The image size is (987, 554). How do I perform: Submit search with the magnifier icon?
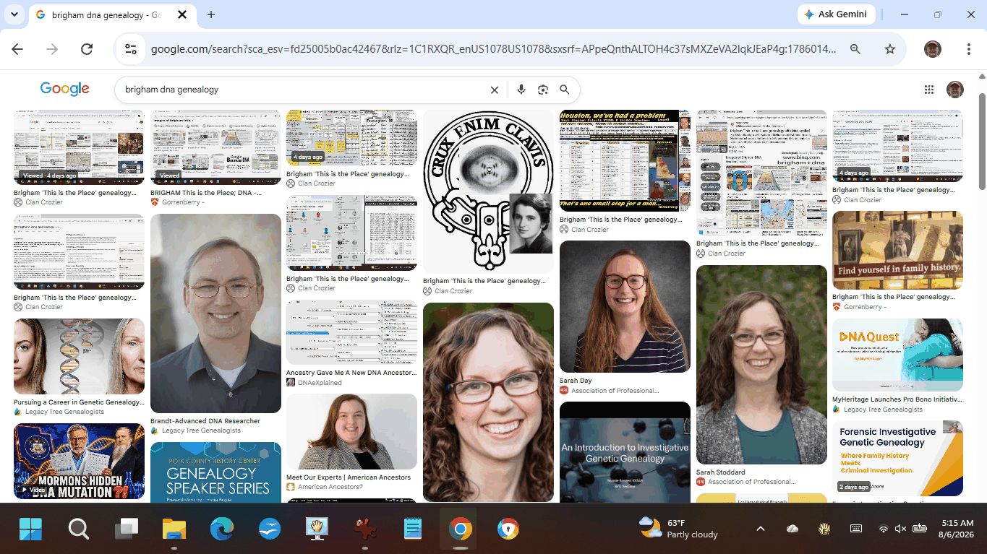coord(565,90)
